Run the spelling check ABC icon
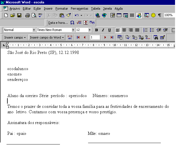 (x=40, y=15)
